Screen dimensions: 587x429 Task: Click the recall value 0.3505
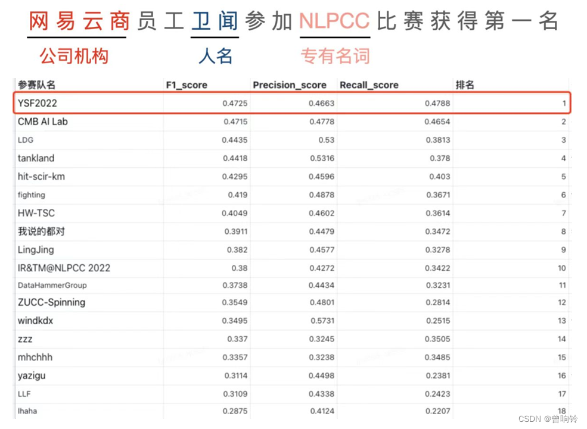437,339
